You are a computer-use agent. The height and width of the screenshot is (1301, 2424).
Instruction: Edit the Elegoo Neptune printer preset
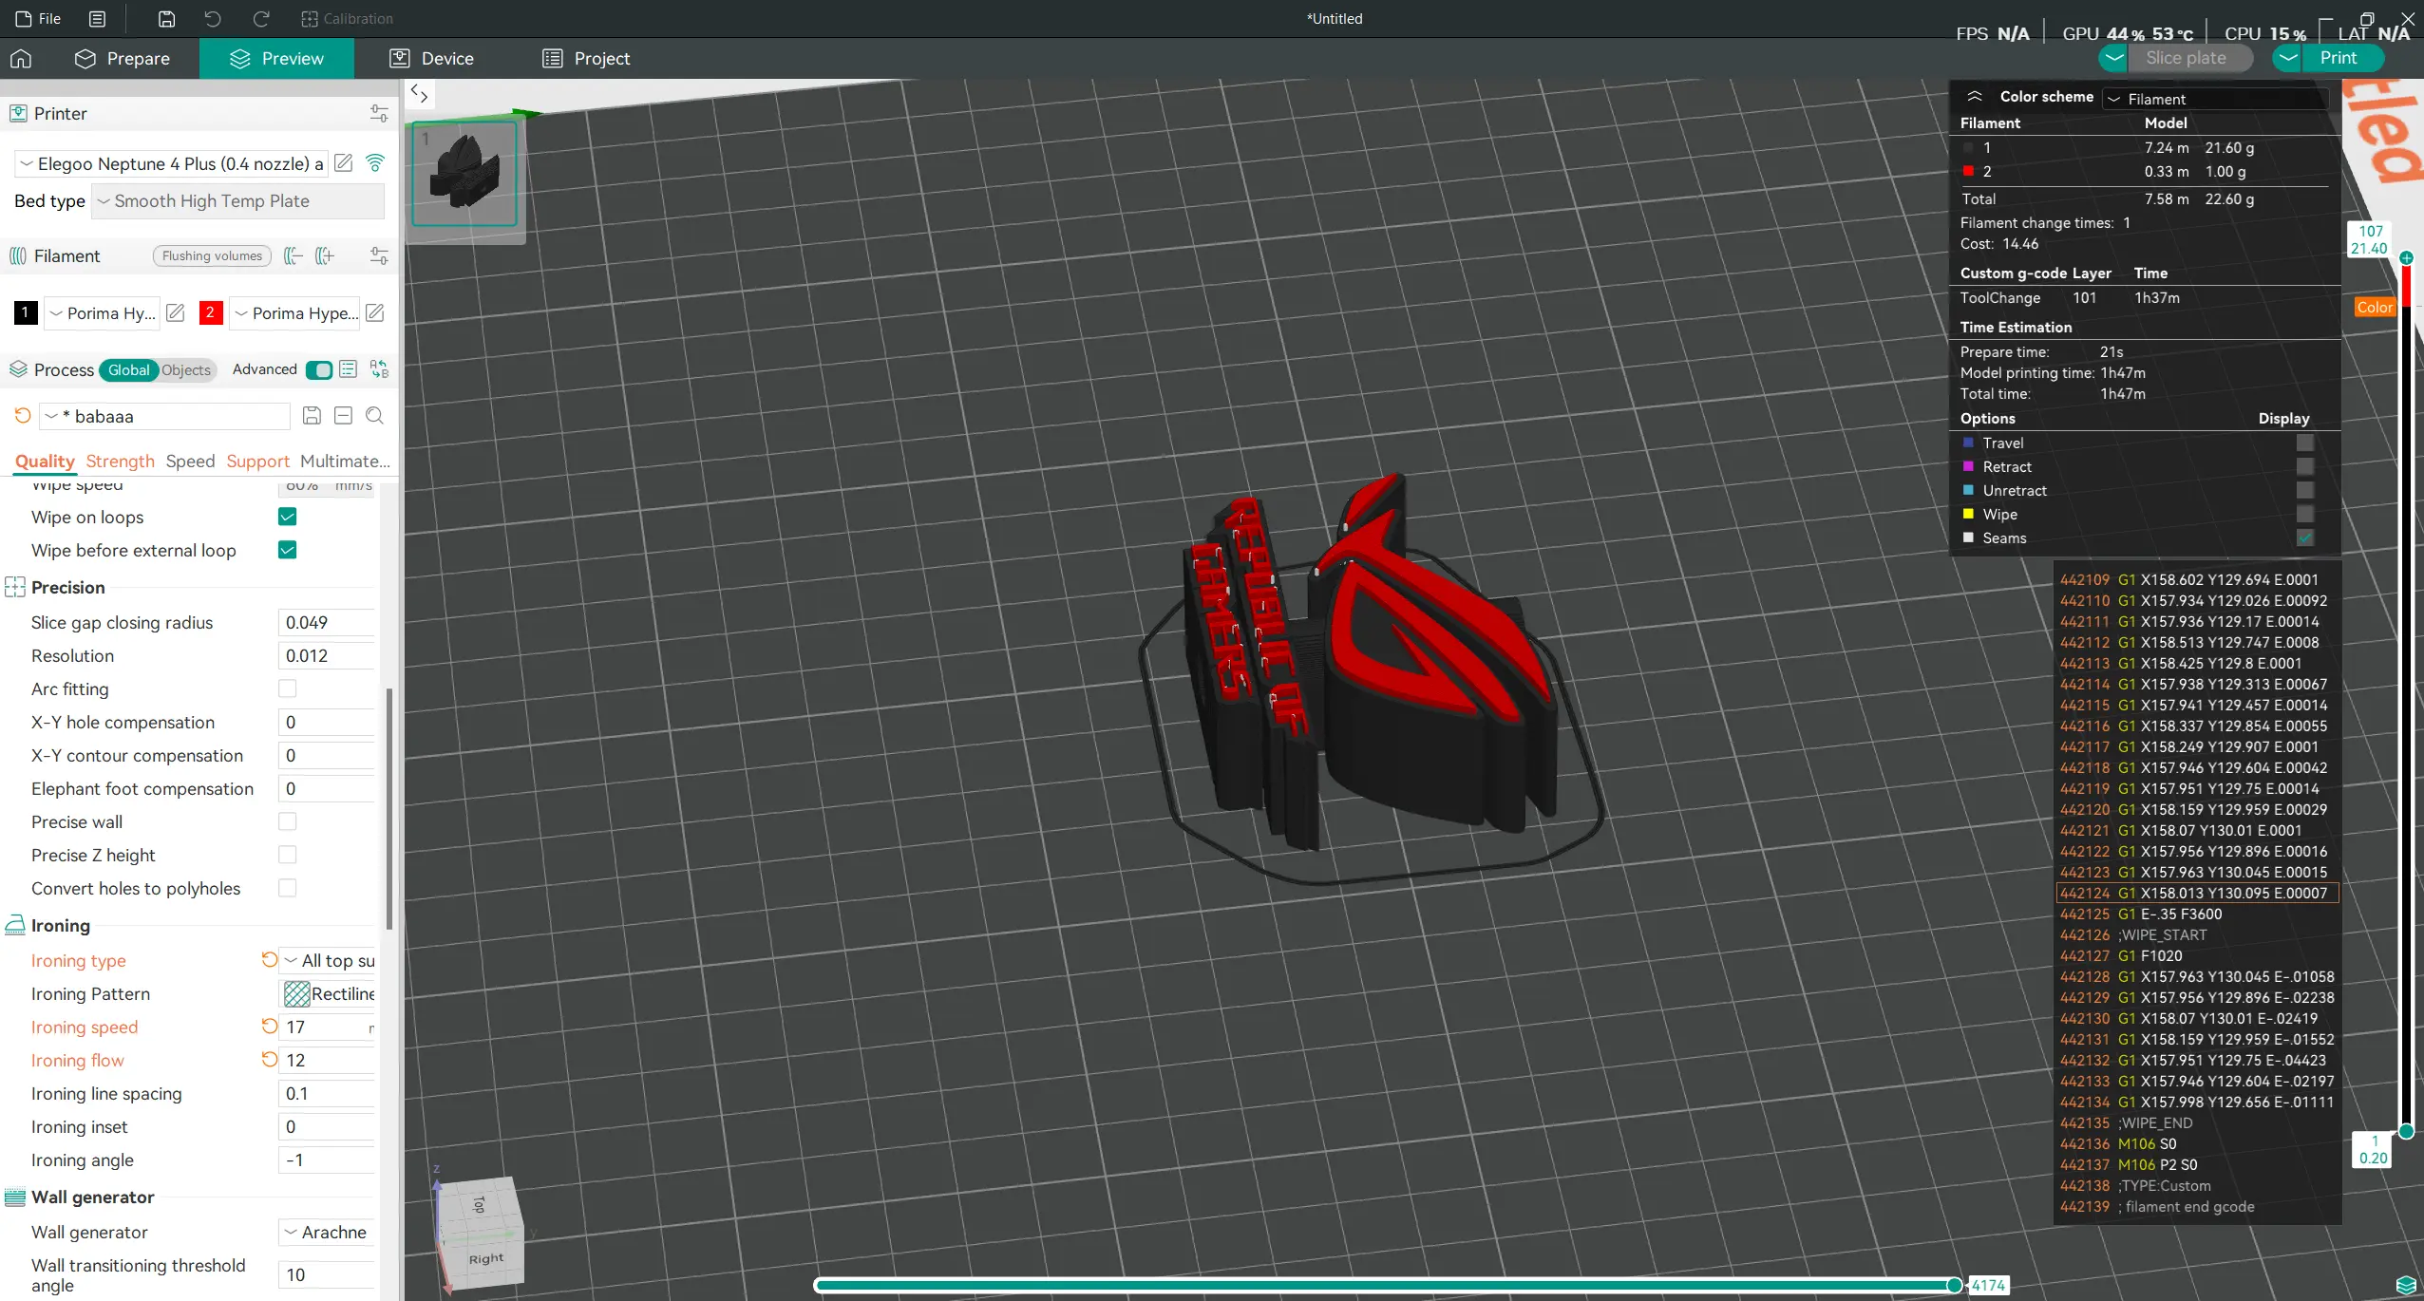coord(344,163)
